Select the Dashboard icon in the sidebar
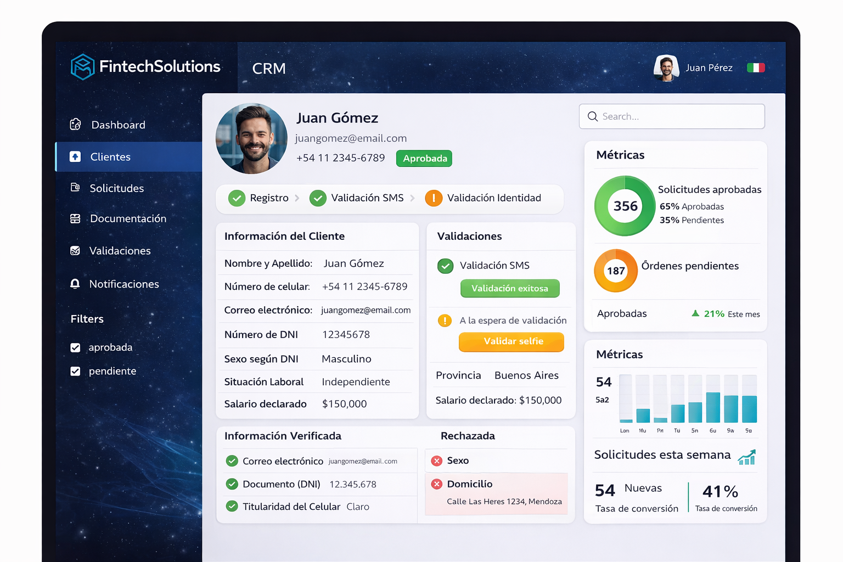 75,125
